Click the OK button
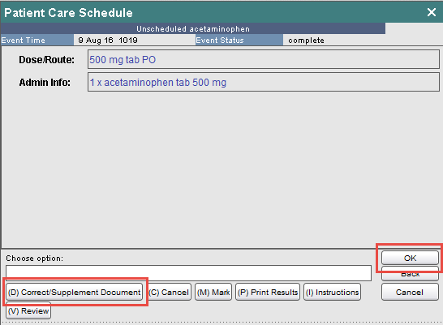 tap(410, 258)
